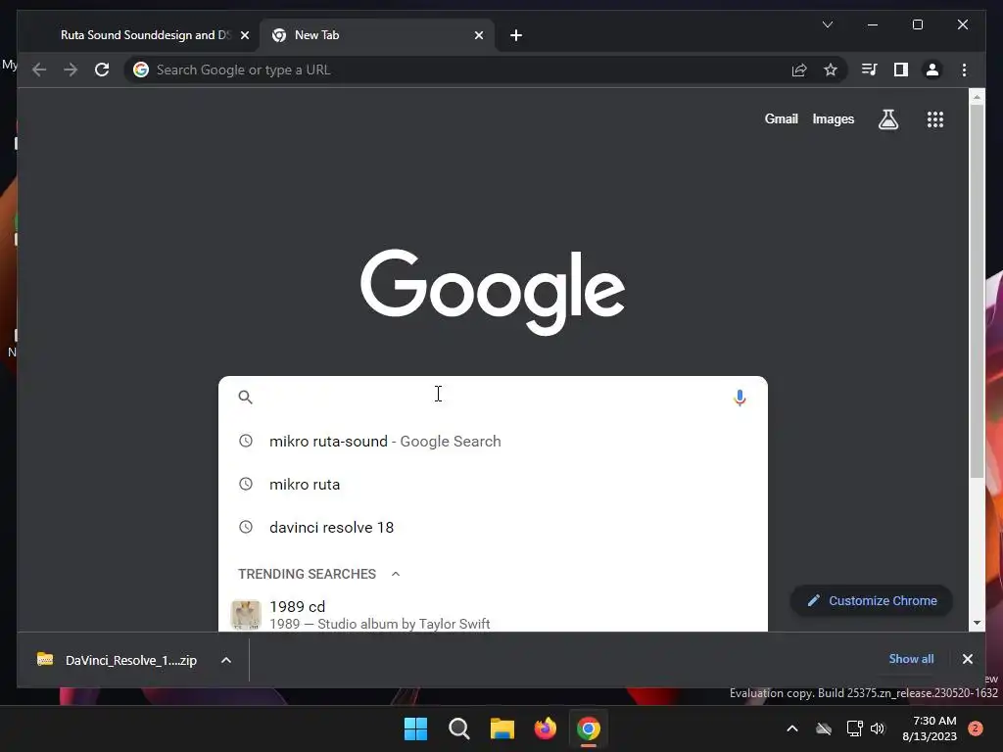Open the notification badge showing 2
The height and width of the screenshot is (752, 1003).
click(975, 728)
